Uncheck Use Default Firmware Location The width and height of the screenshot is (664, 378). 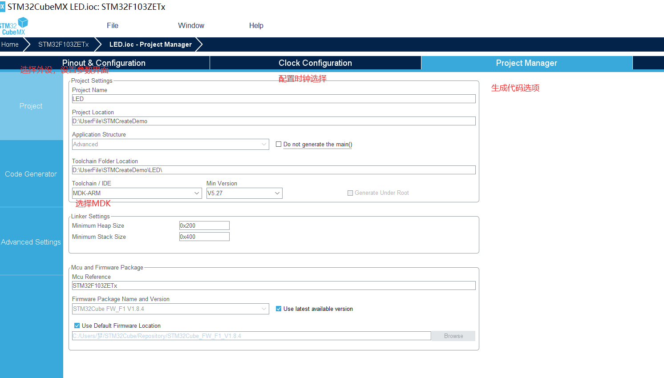(77, 326)
